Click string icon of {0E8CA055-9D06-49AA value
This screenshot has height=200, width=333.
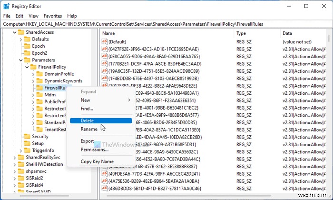coord(104,56)
